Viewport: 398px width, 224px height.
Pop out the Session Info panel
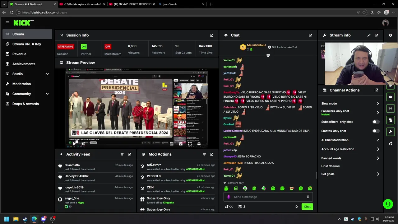pyautogui.click(x=212, y=35)
